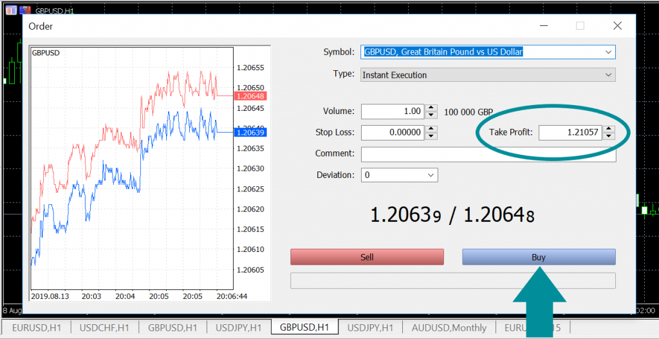The image size is (659, 339).
Task: Click the 100 000 GBP volume text
Action: (x=469, y=112)
